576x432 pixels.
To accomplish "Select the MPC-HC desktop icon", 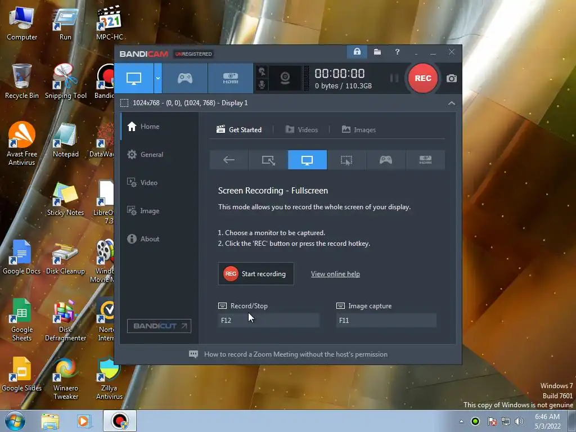I will [x=110, y=23].
